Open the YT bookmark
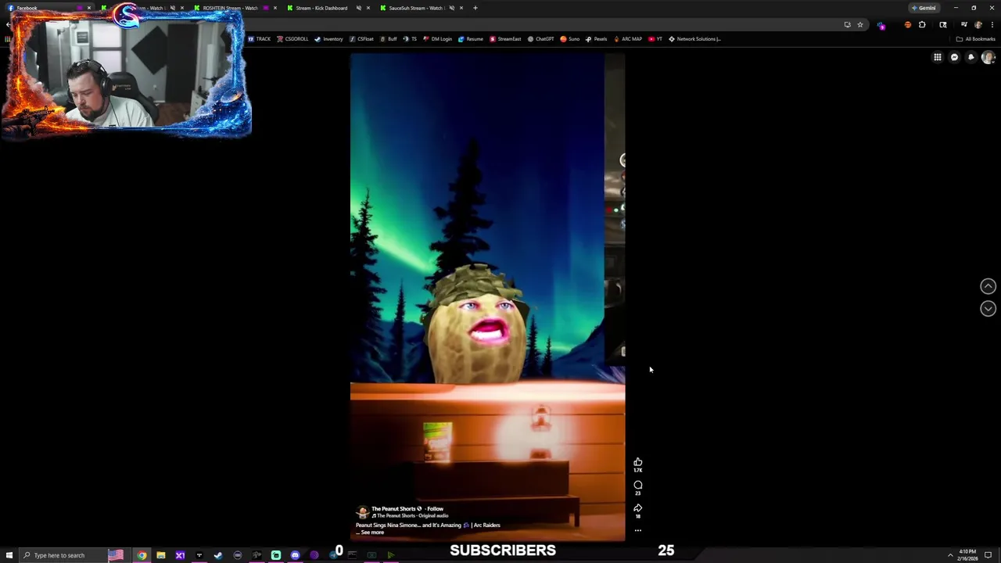The width and height of the screenshot is (1001, 563). [x=655, y=39]
